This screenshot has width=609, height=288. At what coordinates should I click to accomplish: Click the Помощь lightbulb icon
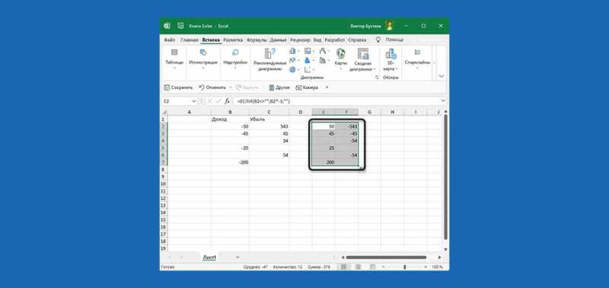(x=378, y=40)
